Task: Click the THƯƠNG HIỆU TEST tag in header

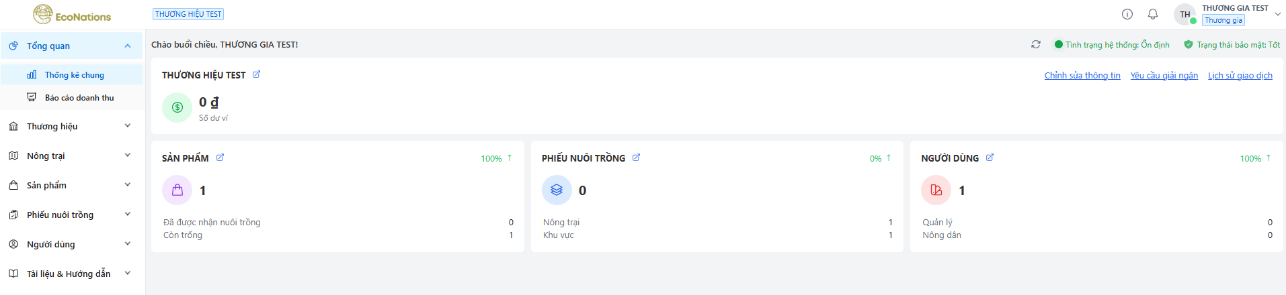Action: 188,14
